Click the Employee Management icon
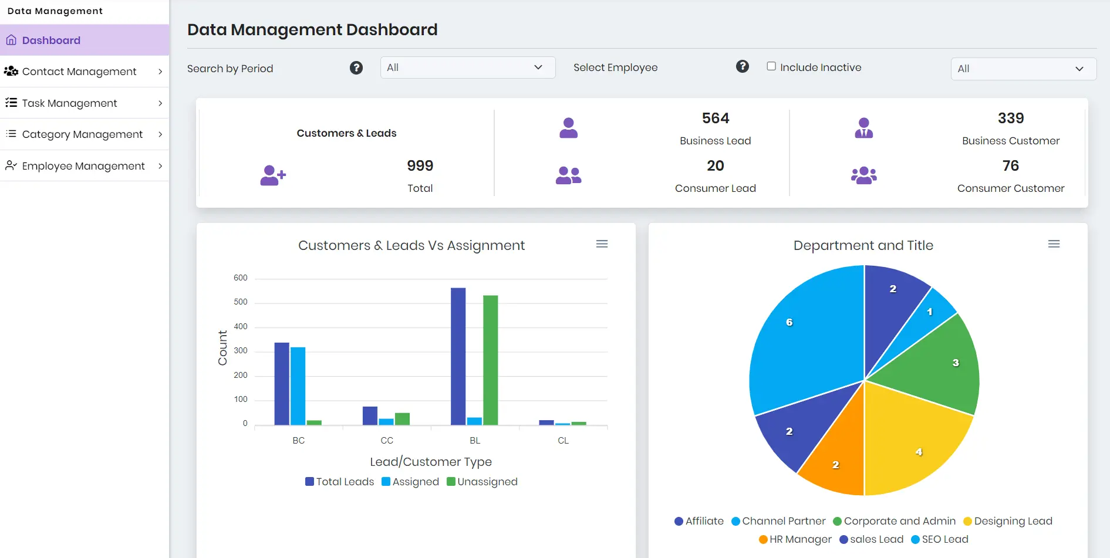The height and width of the screenshot is (558, 1110). pos(11,165)
